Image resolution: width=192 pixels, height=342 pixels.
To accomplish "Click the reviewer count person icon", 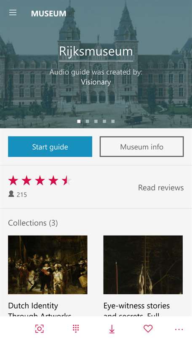I will (11, 194).
